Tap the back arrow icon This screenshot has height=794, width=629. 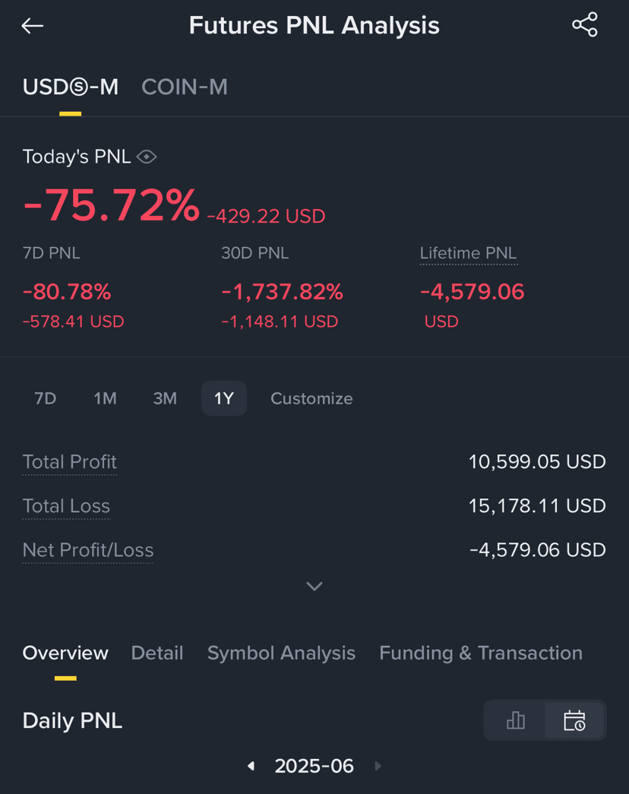33,25
